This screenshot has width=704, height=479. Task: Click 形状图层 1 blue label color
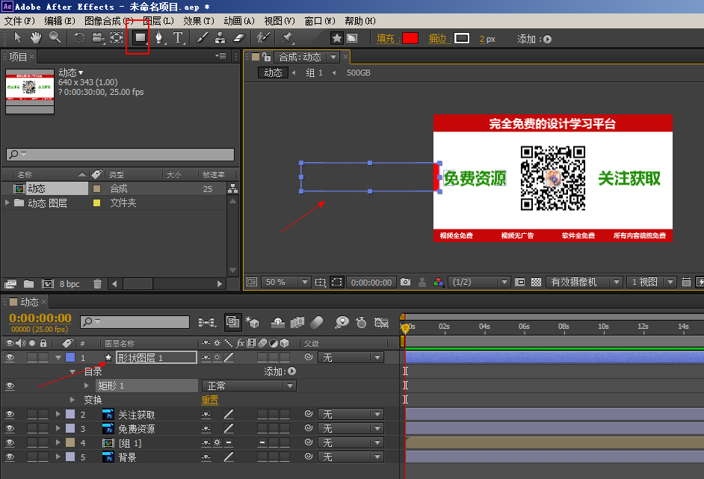click(x=70, y=357)
